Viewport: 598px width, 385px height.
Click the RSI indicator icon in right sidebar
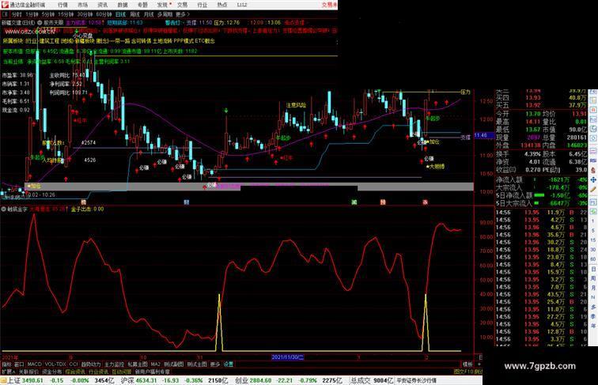593,160
